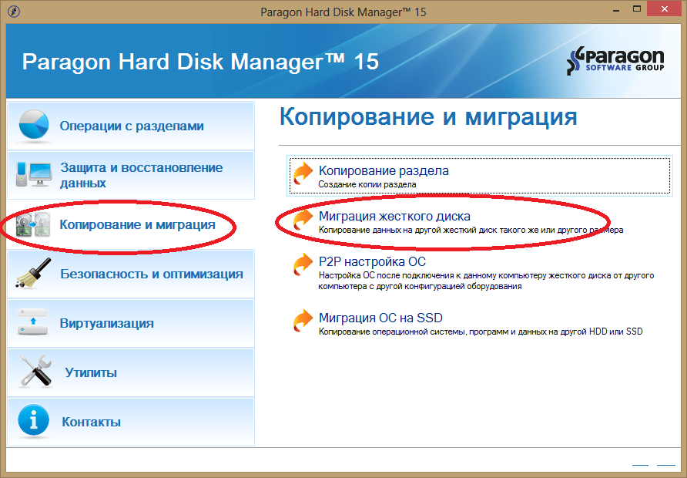This screenshot has width=687, height=478.
Task: Select the drive icon for Виртуализация
Action: 33,322
